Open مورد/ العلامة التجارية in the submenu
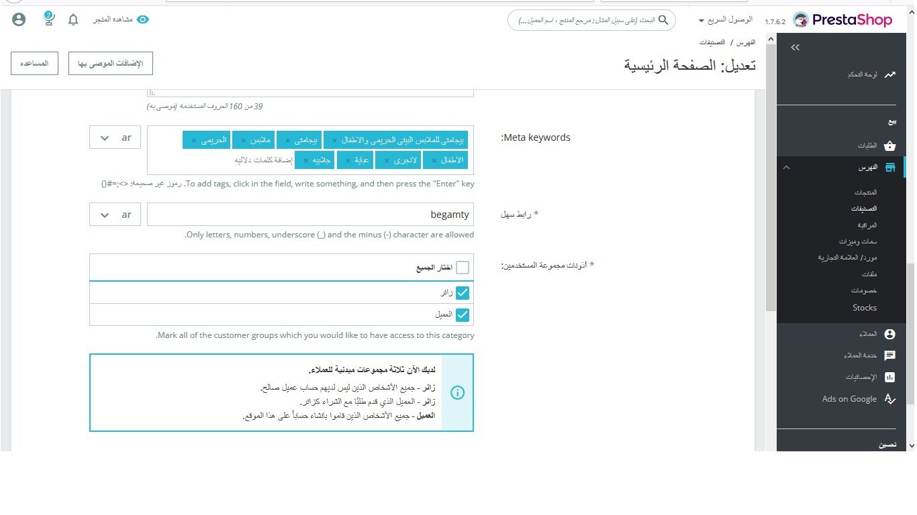This screenshot has width=917, height=515. (x=847, y=257)
